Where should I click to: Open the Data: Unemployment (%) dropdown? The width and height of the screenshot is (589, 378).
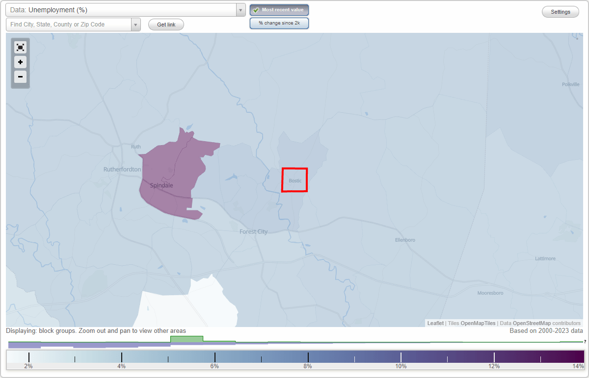click(124, 9)
